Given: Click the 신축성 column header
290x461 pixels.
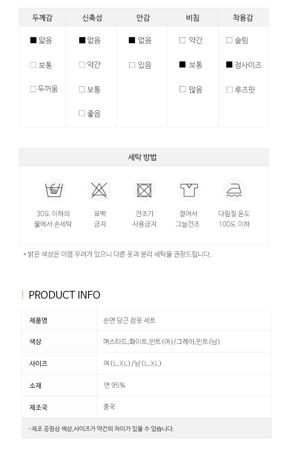Looking at the screenshot, I should pyautogui.click(x=92, y=18).
